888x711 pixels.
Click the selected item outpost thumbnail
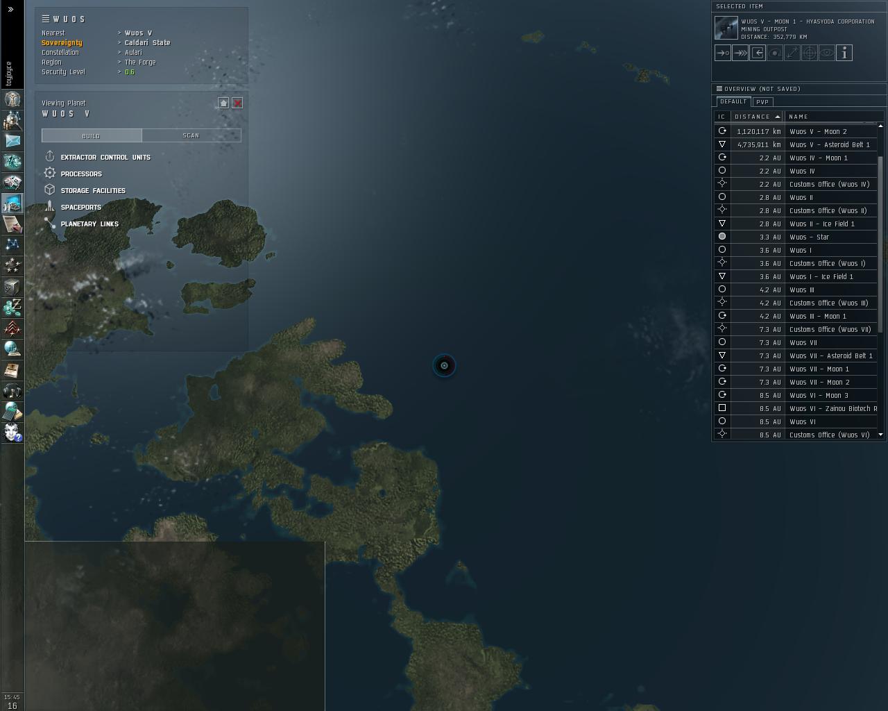[726, 28]
